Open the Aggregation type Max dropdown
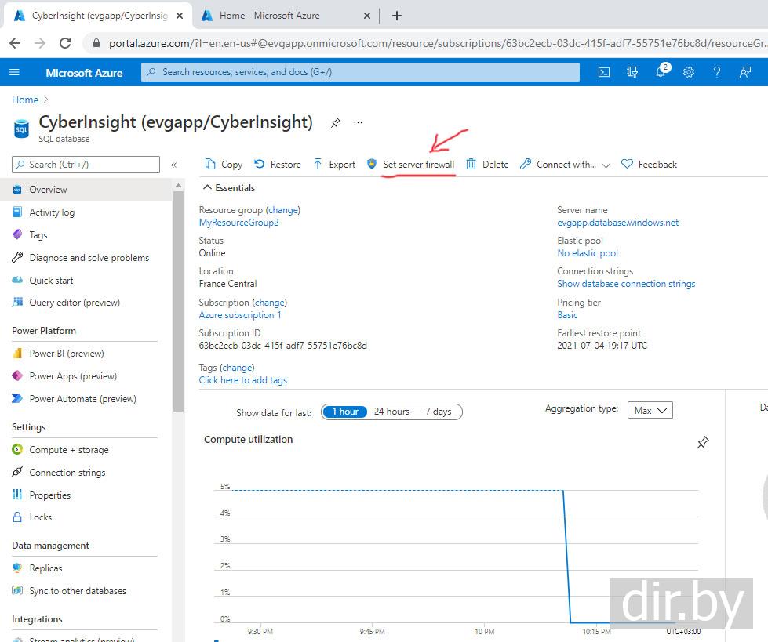The height and width of the screenshot is (642, 768). tap(650, 410)
